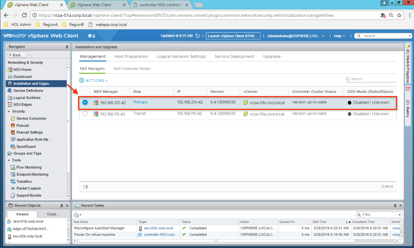This screenshot has width=414, height=248.
Task: Collapse the Tools tree section
Action: (x=9, y=160)
